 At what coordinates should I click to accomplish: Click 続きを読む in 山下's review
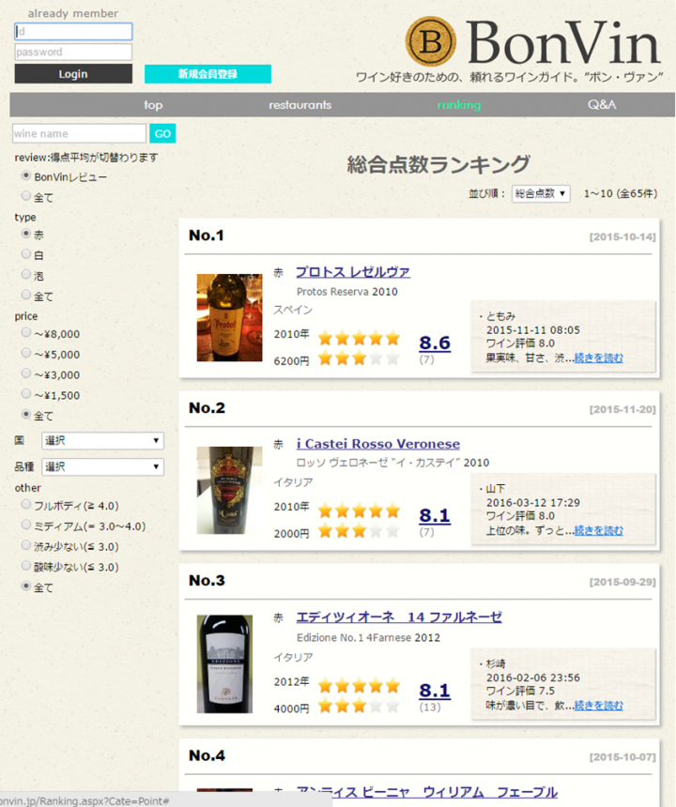(598, 530)
